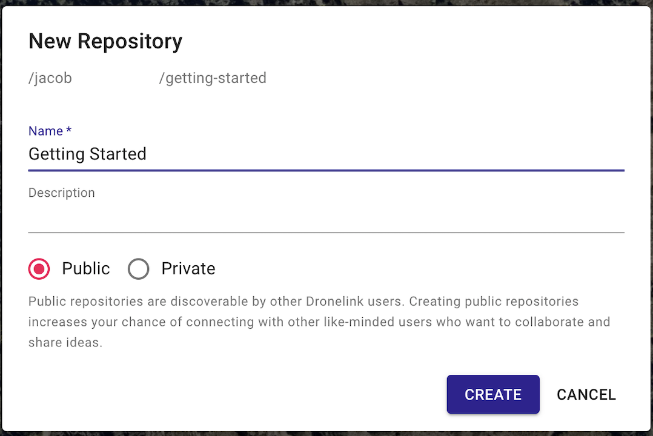Click the "Private" text label
This screenshot has height=436, width=653.
click(188, 269)
